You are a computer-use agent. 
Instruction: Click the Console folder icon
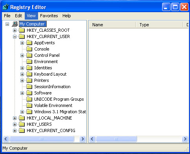coord(29,49)
